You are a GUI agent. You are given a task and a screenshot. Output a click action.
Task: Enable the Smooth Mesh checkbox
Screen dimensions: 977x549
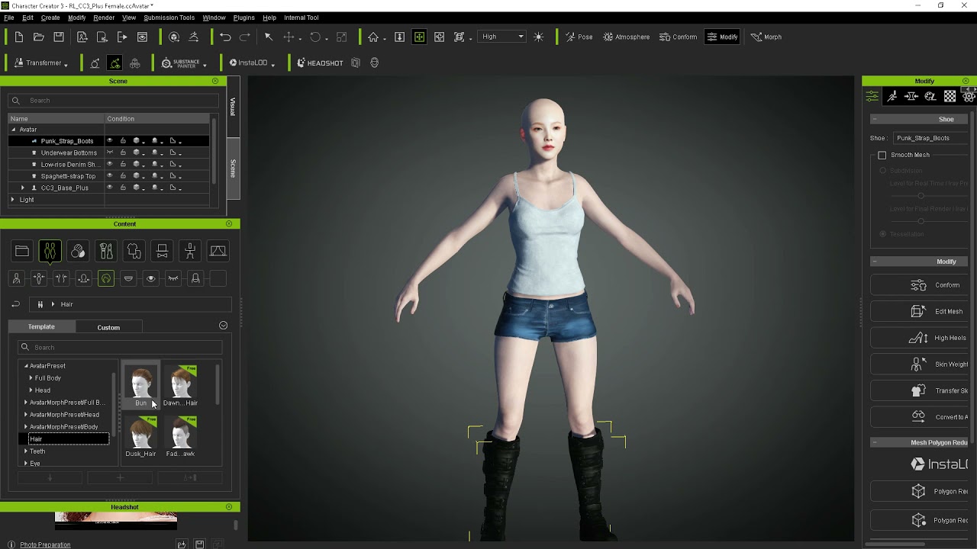pos(882,155)
